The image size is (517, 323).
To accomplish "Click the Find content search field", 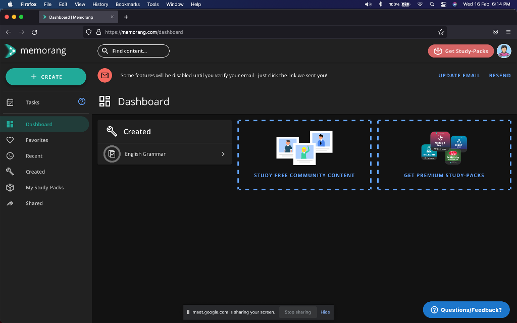I will click(133, 51).
